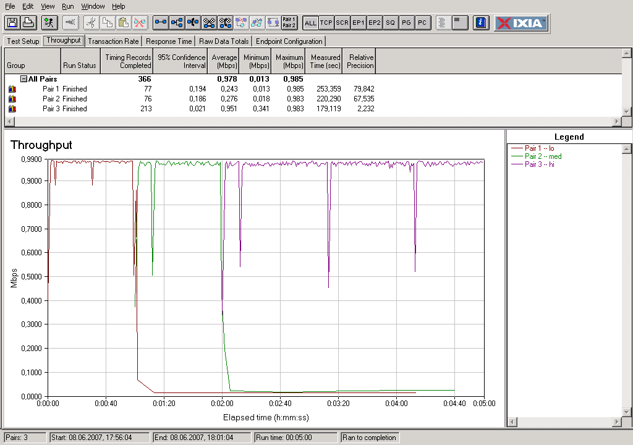Click the IXIA logo button

click(520, 23)
